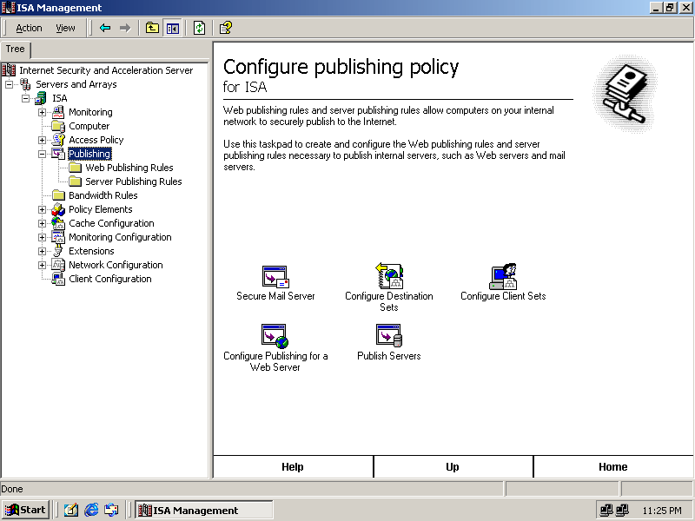This screenshot has height=521, width=695.
Task: Click the Help button at taskpad bottom
Action: click(x=293, y=467)
